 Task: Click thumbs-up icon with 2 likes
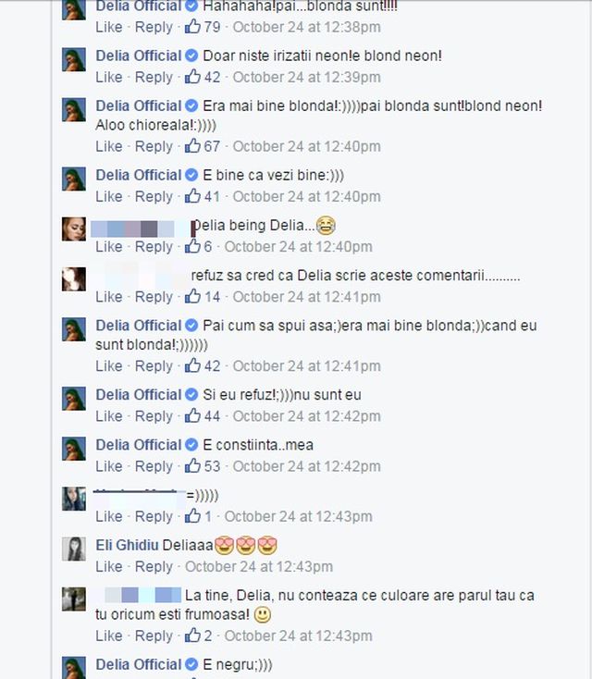click(192, 636)
